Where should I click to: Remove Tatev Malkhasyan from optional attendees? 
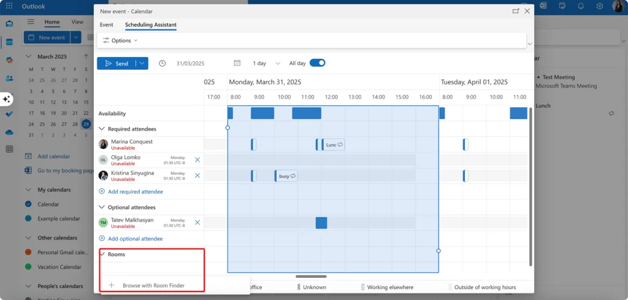tap(197, 222)
